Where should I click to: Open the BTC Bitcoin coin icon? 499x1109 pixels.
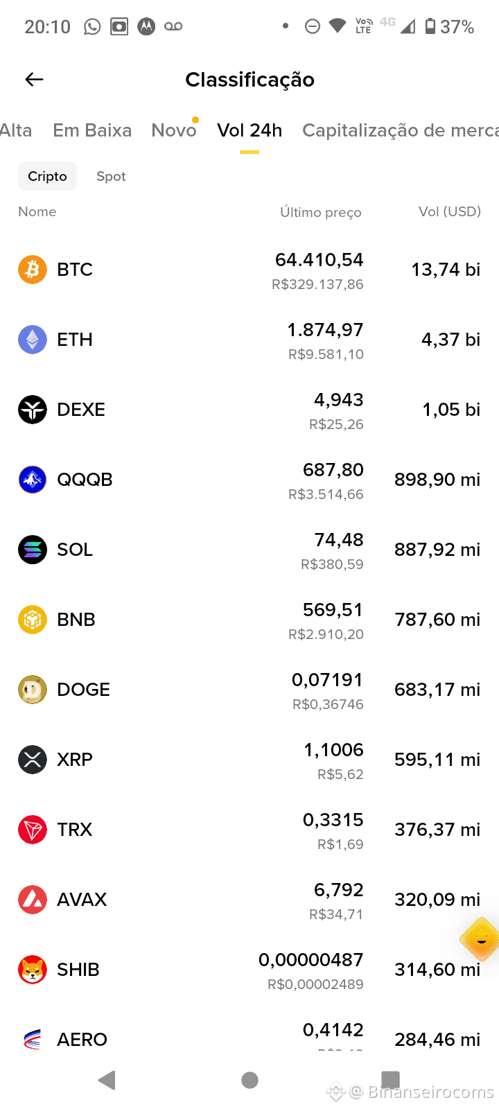(x=33, y=270)
